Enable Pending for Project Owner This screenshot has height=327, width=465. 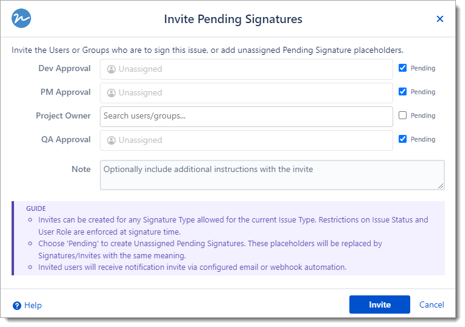(x=402, y=115)
